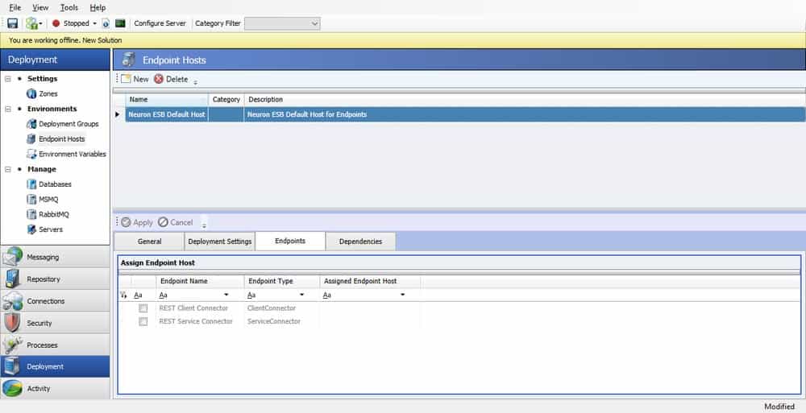Open the View menu
The height and width of the screenshot is (413, 806).
click(x=40, y=8)
